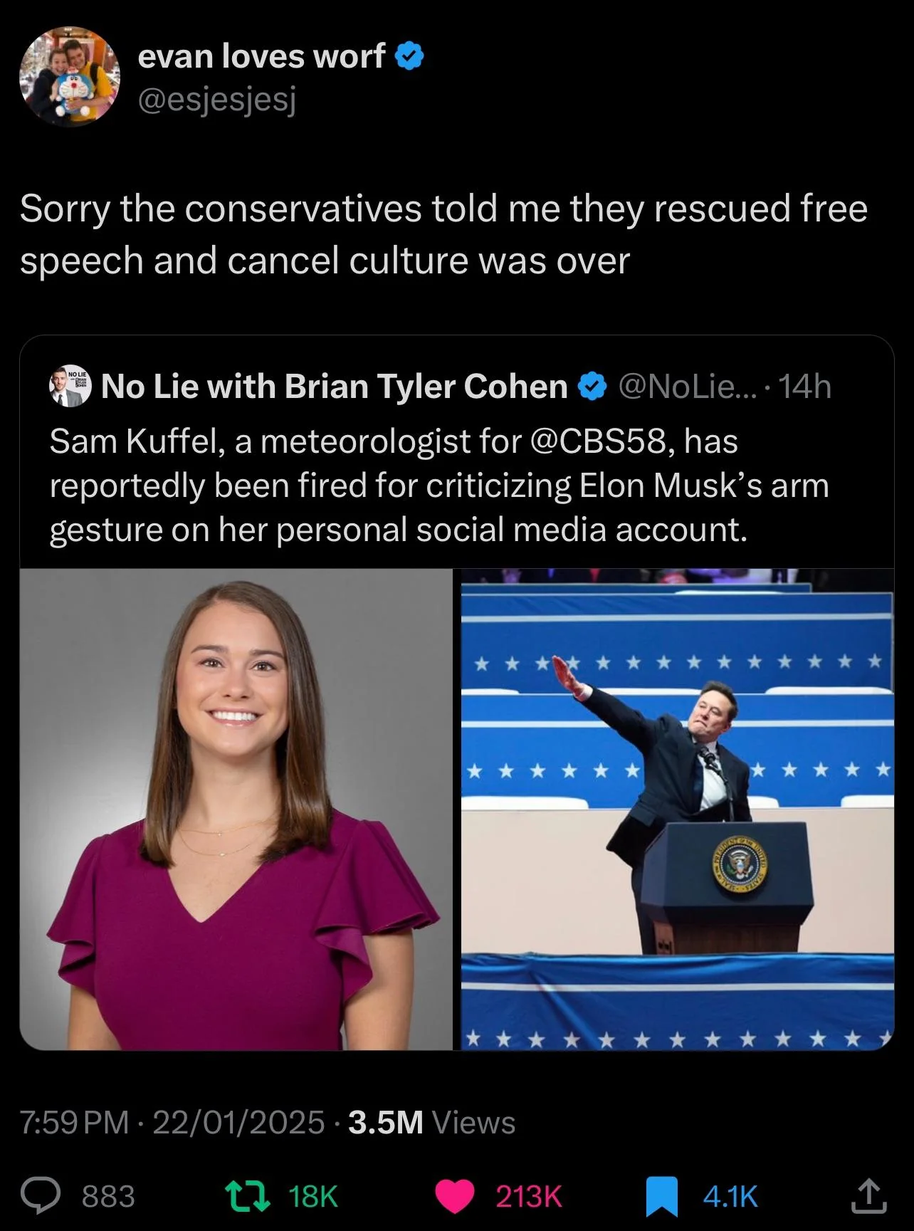Screen dimensions: 914x1231
Task: Tap the 18K retweet count
Action: [314, 1196]
